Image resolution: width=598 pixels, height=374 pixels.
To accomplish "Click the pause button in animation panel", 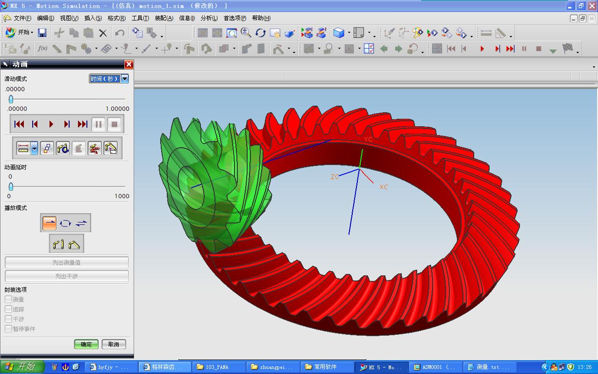I will tap(99, 124).
